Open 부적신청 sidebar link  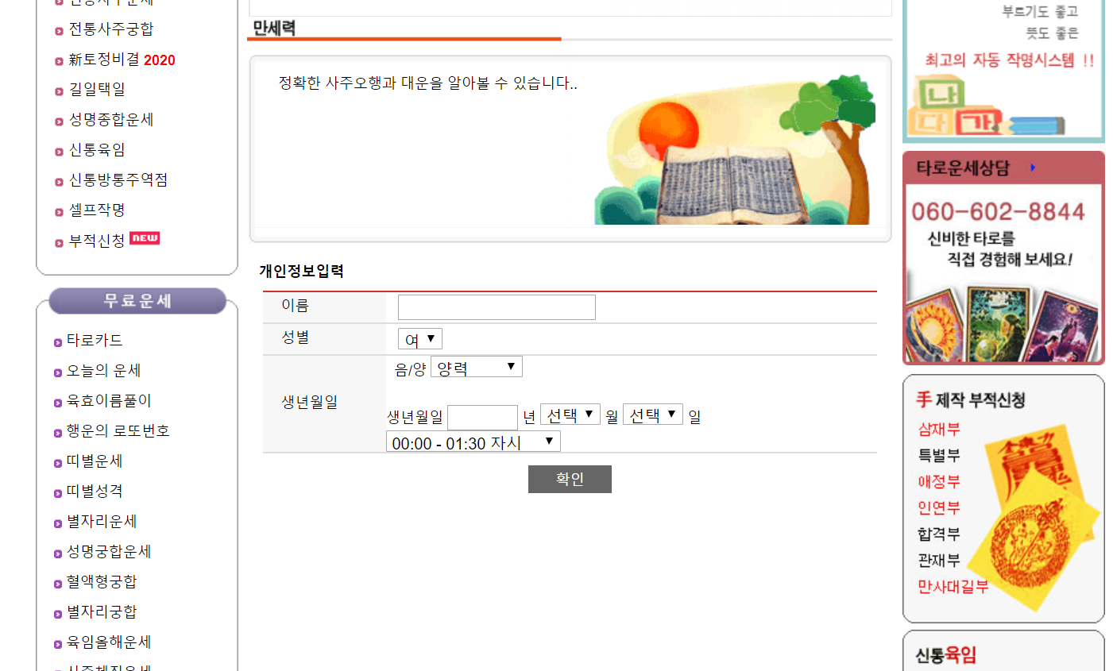click(97, 241)
